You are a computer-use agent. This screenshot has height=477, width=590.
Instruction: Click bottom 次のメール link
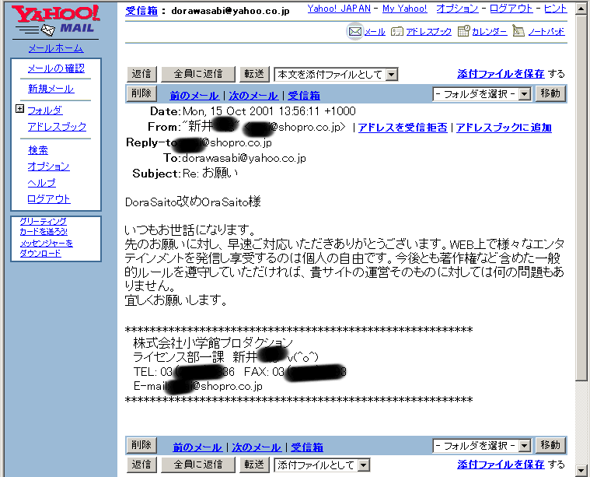pyautogui.click(x=257, y=447)
